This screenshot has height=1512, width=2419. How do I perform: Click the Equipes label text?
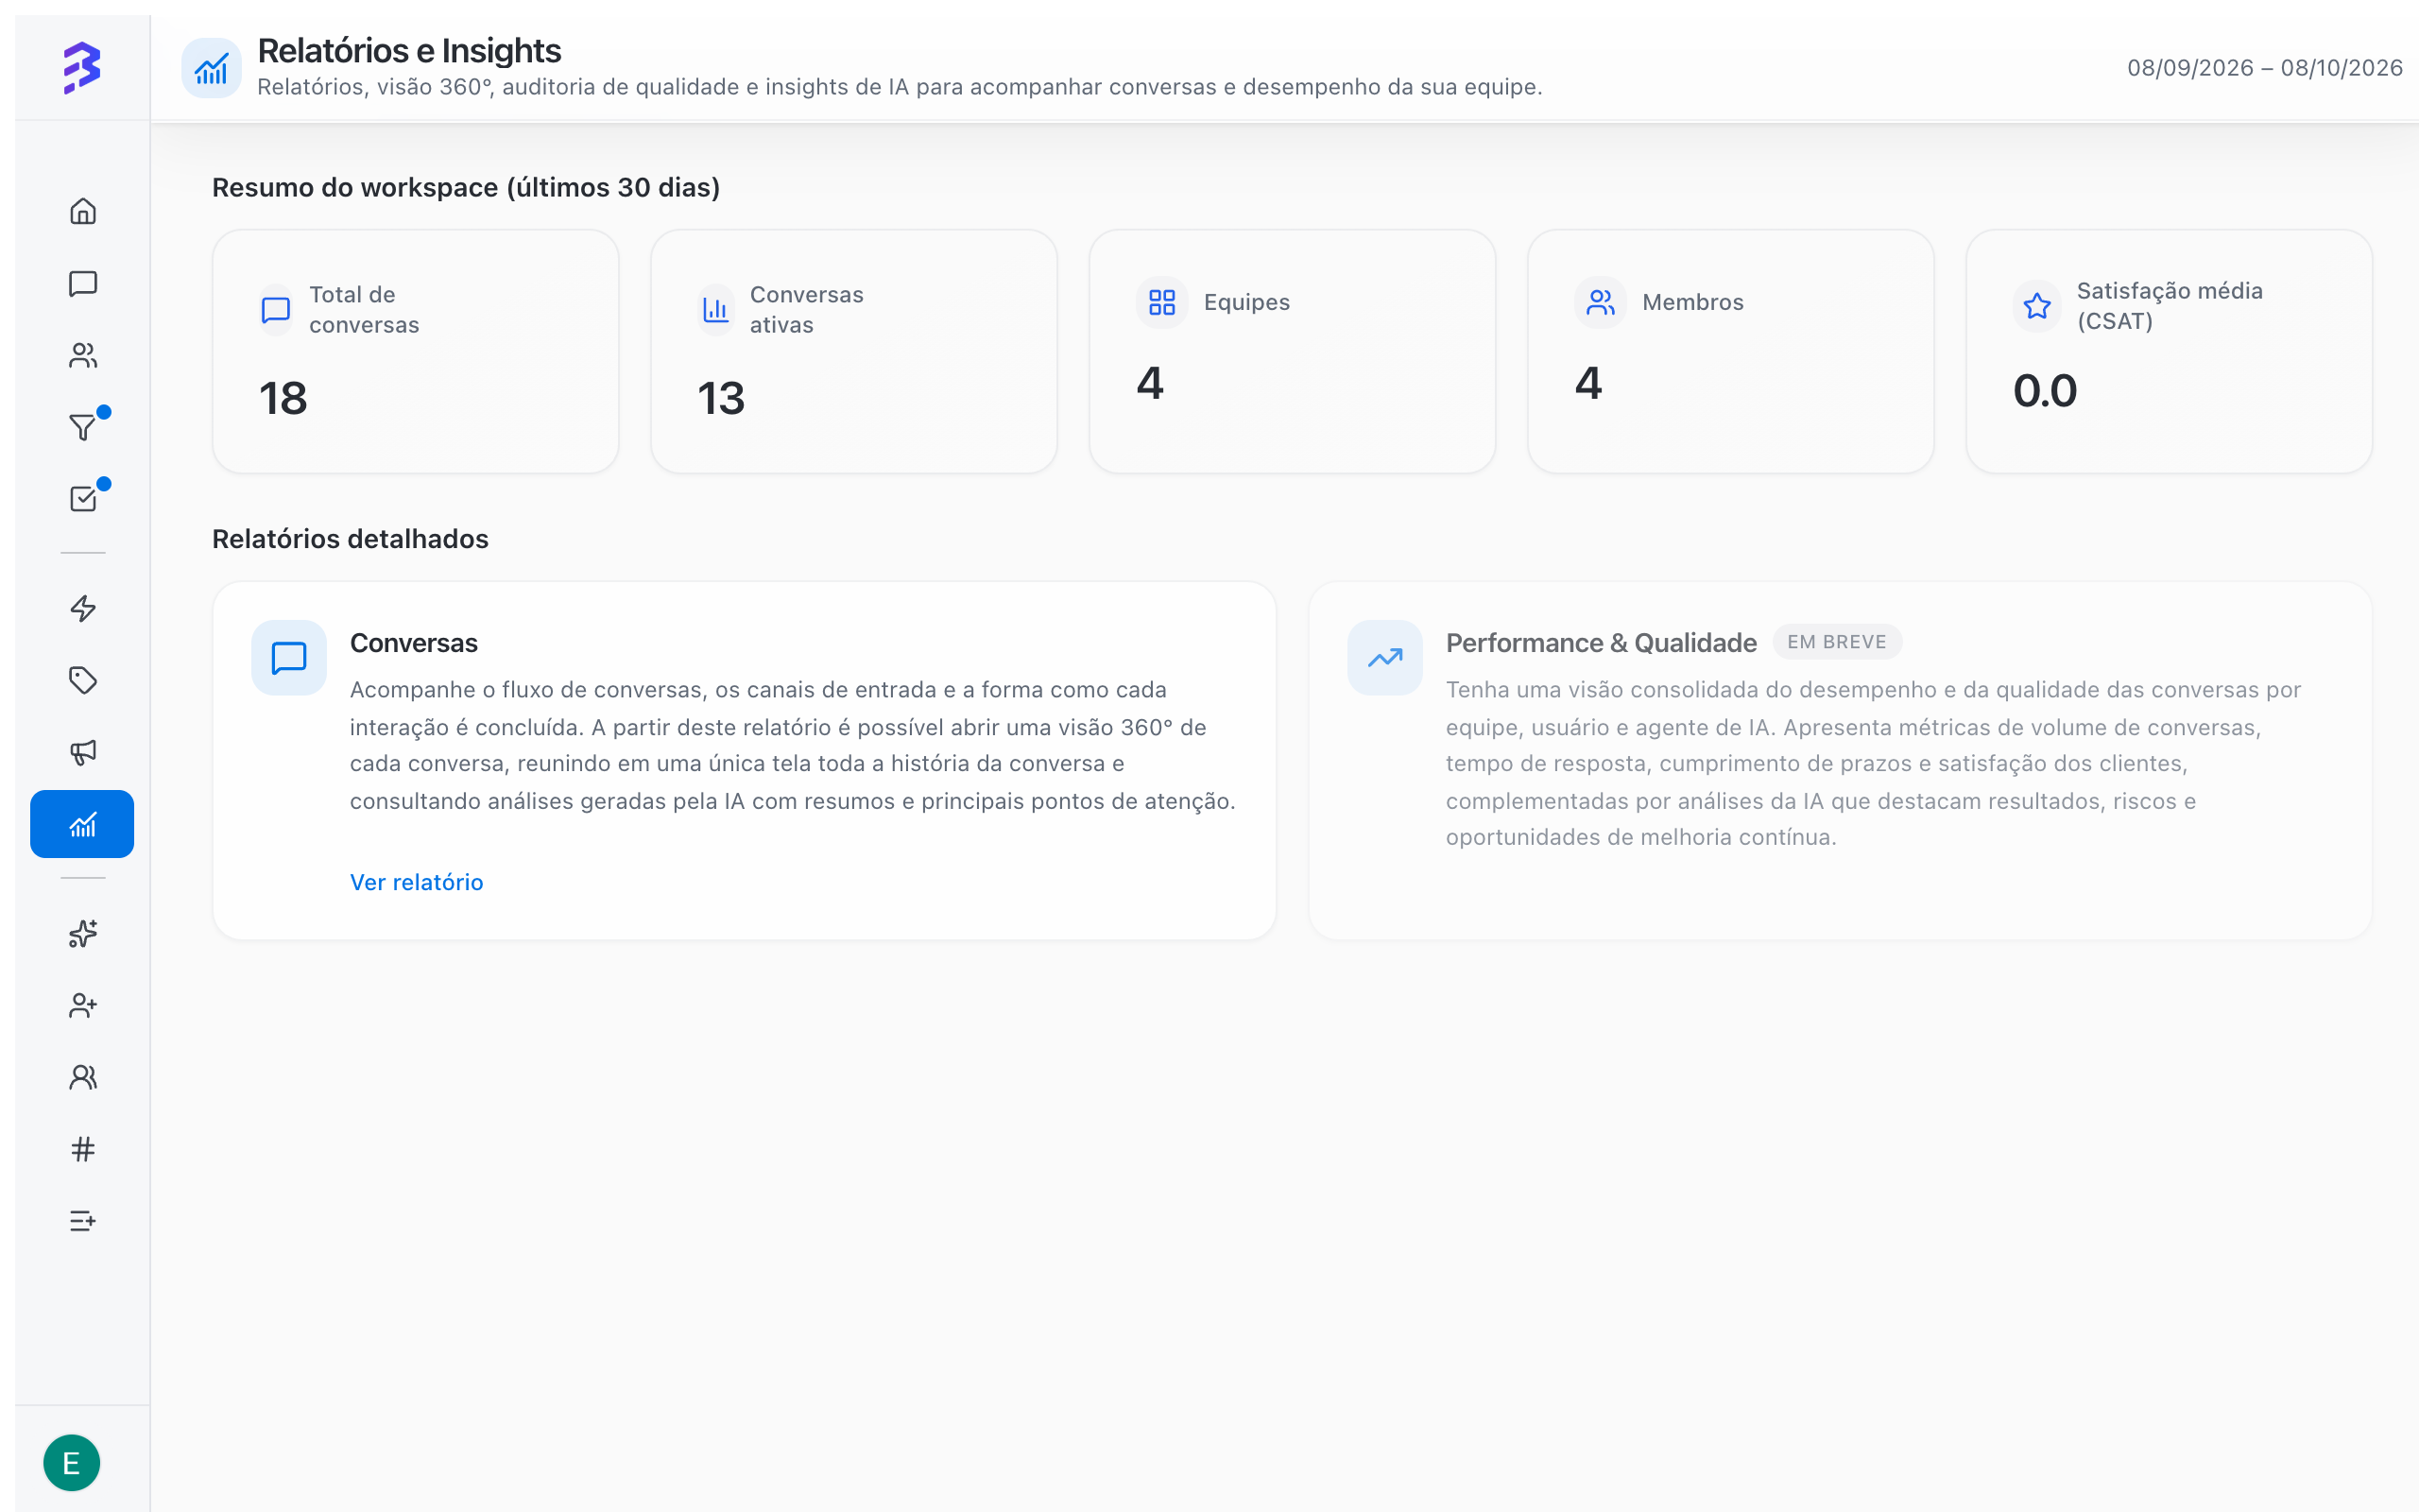1246,302
